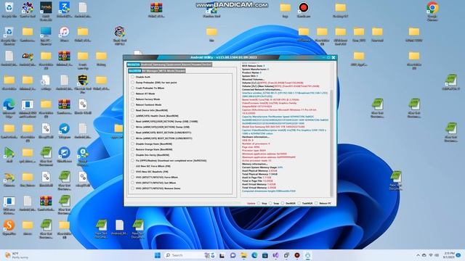This screenshot has width=465, height=261.
Task: Select the Google Chrome desktop icon
Action: 432,11
